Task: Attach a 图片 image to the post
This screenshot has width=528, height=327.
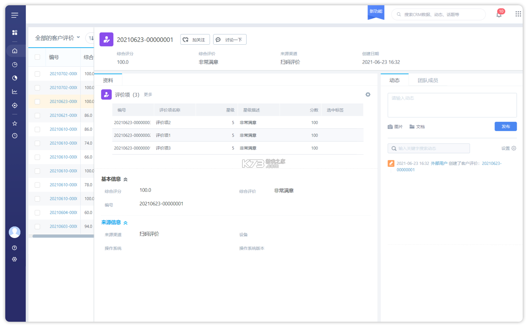Action: pyautogui.click(x=395, y=127)
